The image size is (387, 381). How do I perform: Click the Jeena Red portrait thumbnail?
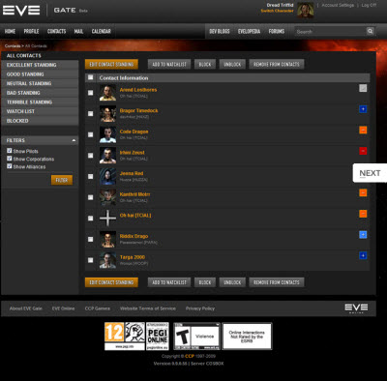[107, 176]
